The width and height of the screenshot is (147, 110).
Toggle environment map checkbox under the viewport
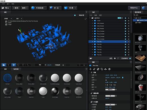(x=63, y=65)
